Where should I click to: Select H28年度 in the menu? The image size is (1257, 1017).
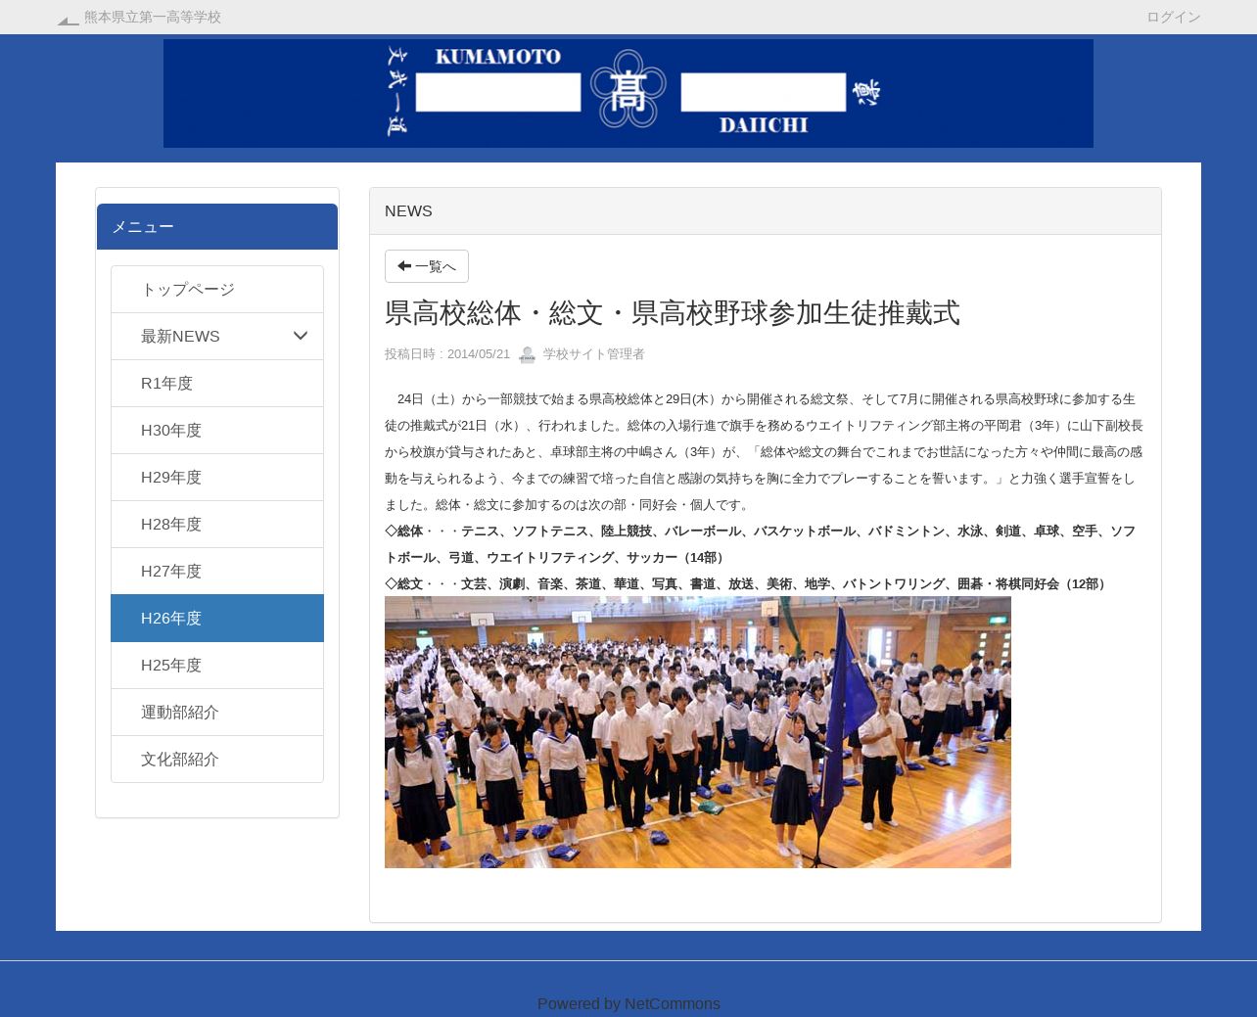point(217,525)
